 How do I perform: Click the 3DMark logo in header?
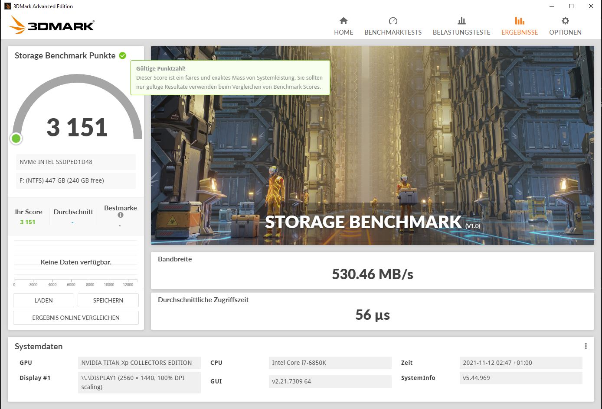(51, 25)
